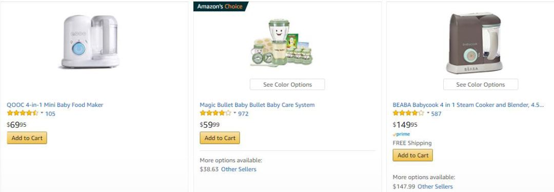Open the BEABA Babycook product image
Screen dimensions: 554x192
[474, 43]
